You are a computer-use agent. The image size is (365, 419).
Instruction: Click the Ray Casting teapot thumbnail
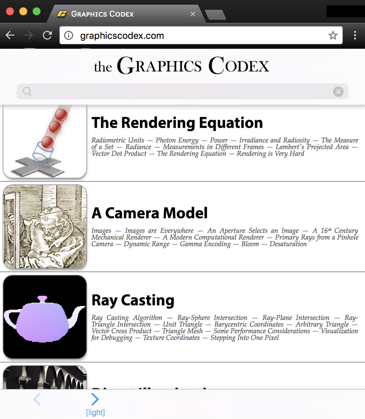(x=45, y=317)
